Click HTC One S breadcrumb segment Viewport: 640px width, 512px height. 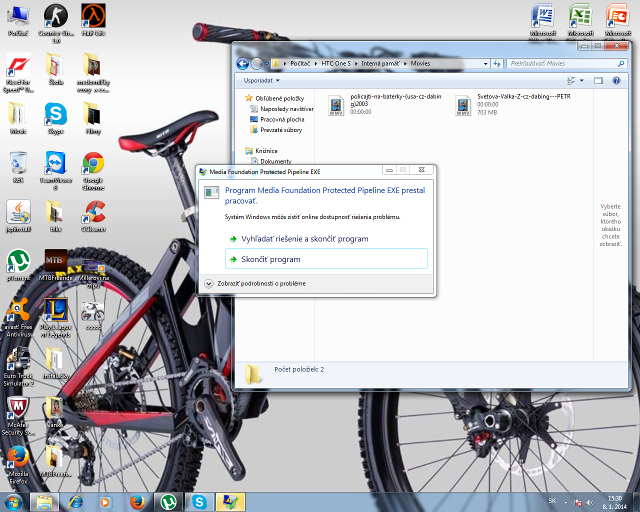tap(336, 63)
